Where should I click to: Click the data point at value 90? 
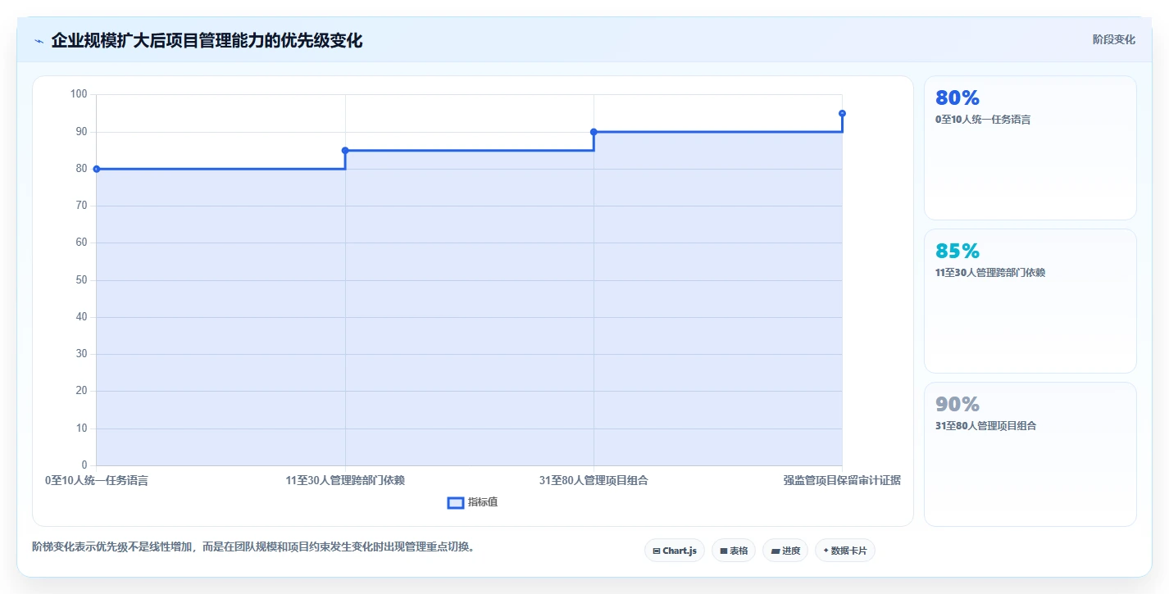coord(594,132)
